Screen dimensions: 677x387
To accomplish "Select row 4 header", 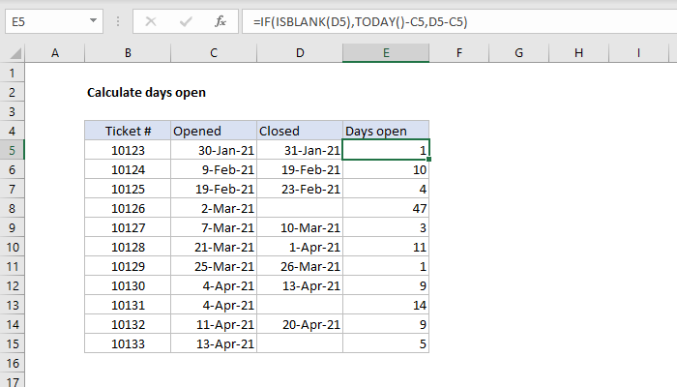I will tap(12, 131).
